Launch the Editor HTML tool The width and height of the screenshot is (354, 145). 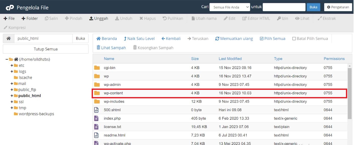pyautogui.click(x=256, y=18)
